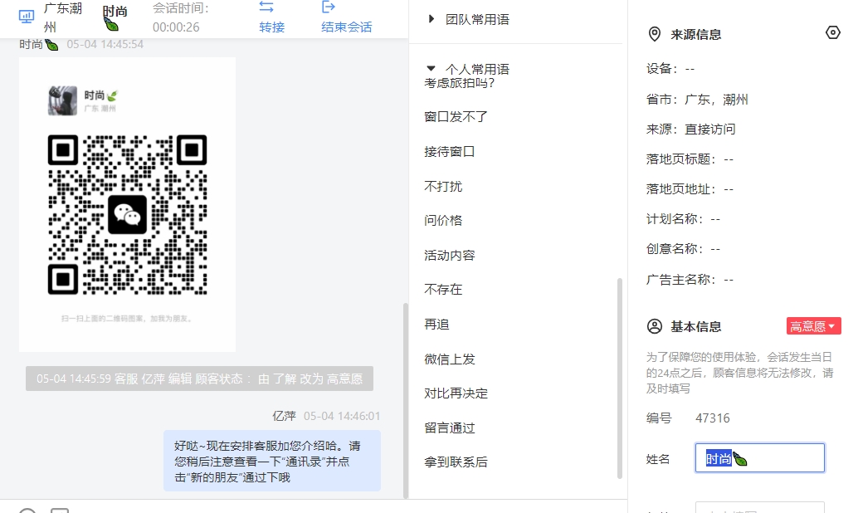Open the 高意愿 customer status dropdown
Viewport: 858px width, 513px height.
tap(814, 326)
